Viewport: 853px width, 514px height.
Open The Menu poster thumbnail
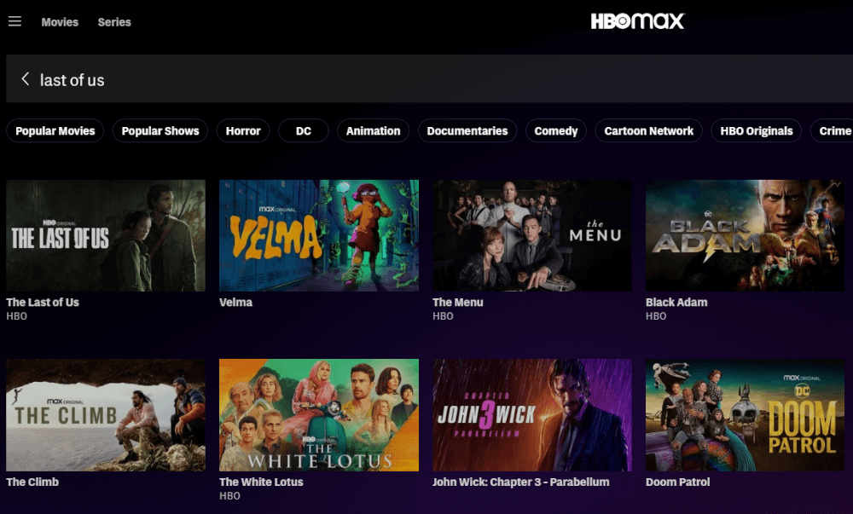coord(532,236)
